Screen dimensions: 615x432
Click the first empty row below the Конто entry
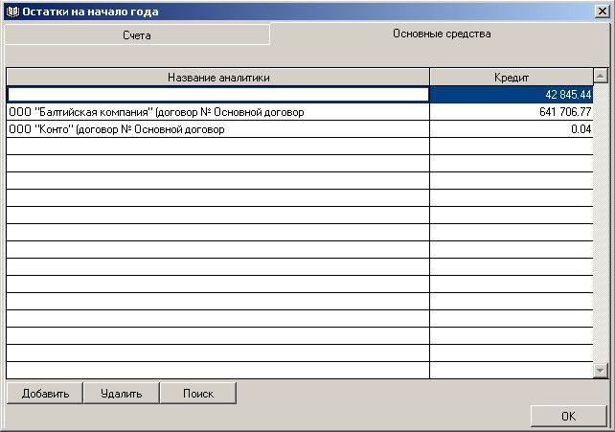(x=217, y=147)
